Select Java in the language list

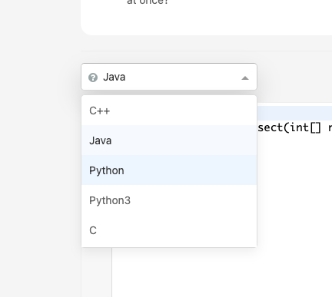169,140
